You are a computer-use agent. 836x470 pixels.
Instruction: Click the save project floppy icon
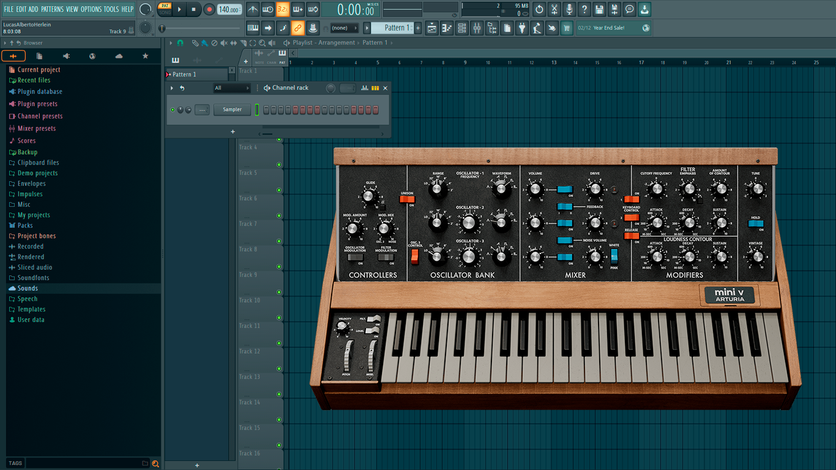click(599, 9)
